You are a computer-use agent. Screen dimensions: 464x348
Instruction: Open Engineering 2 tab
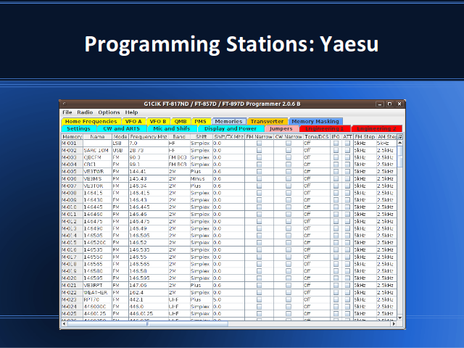pos(376,129)
